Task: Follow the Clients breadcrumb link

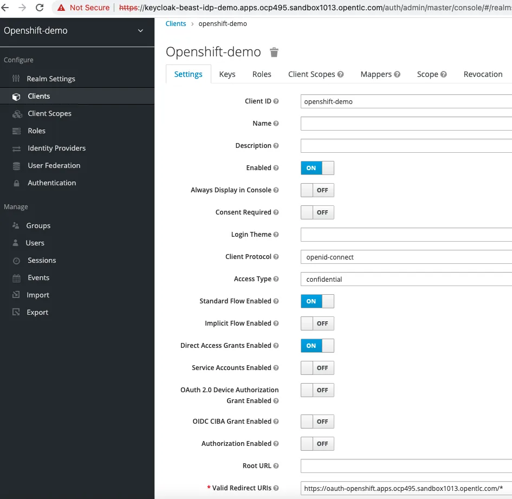Action: [176, 23]
